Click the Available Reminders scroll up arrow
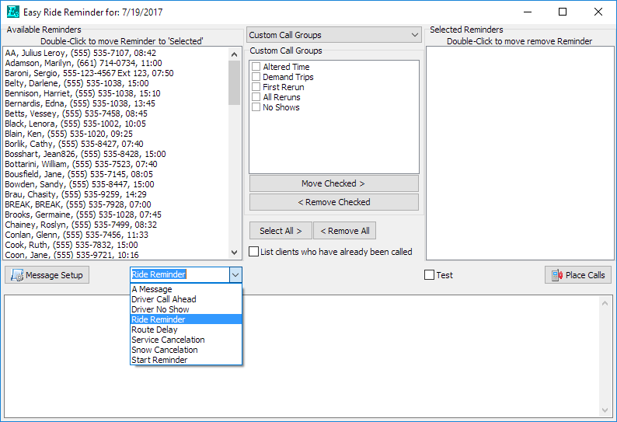Viewport: 617px width, 422px height. point(235,54)
